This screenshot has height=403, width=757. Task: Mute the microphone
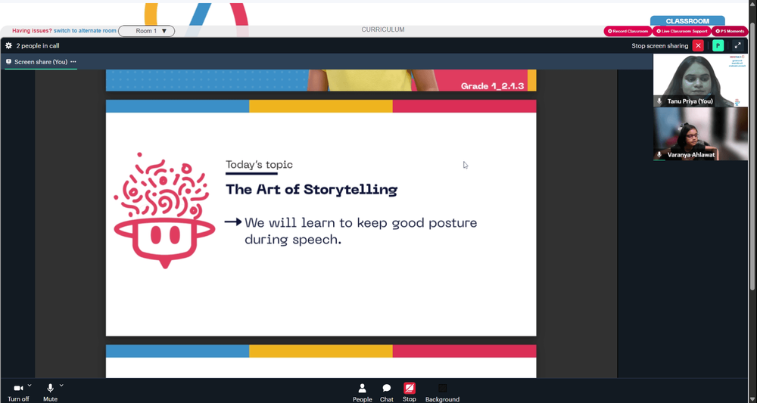click(50, 392)
